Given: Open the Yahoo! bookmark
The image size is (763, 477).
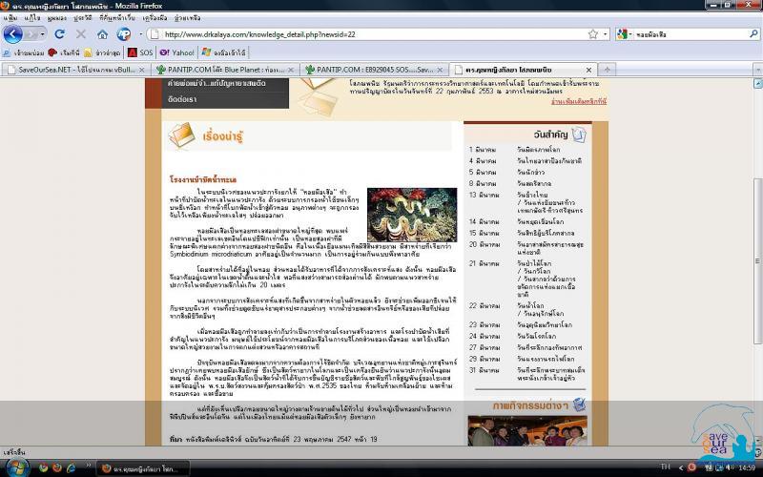Looking at the screenshot, I should tap(176, 52).
